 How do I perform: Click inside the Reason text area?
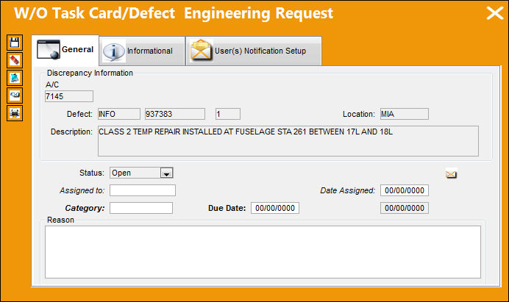[x=263, y=252]
